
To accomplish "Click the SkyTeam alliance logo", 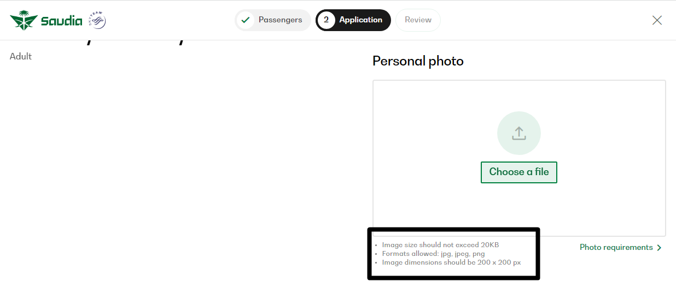I will tap(98, 21).
